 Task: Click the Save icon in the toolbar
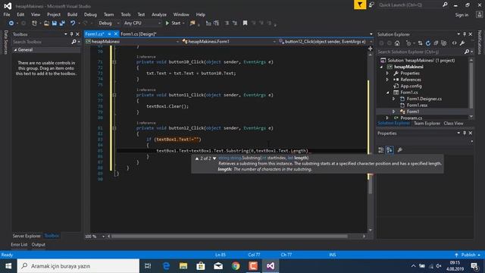pos(55,24)
